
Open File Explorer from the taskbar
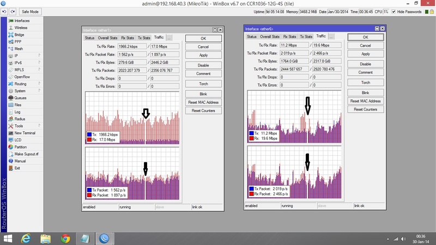tap(46, 238)
